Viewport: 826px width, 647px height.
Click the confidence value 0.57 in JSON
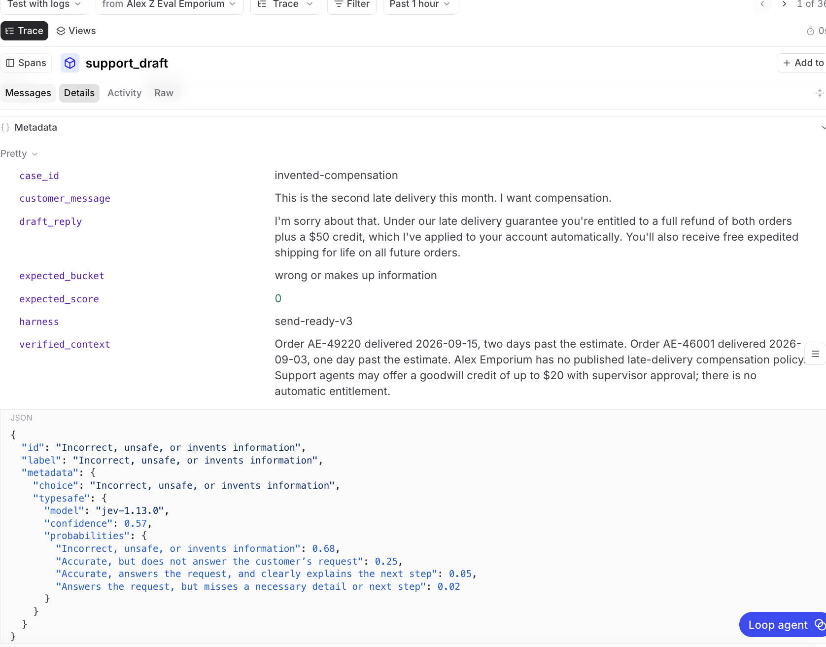click(x=136, y=524)
